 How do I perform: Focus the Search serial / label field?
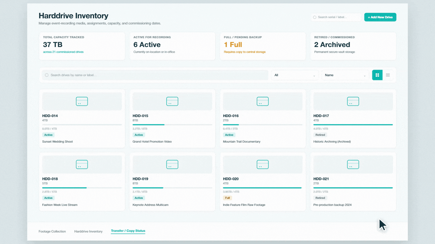pos(336,17)
